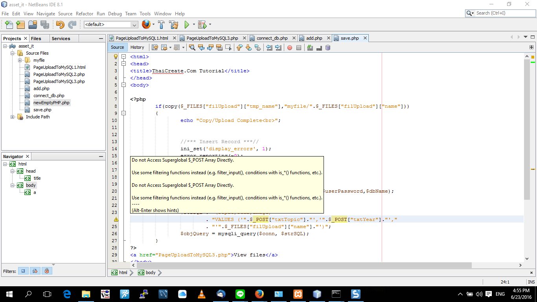Click the Toggle Comment icon in editor toolbar

[x=311, y=48]
